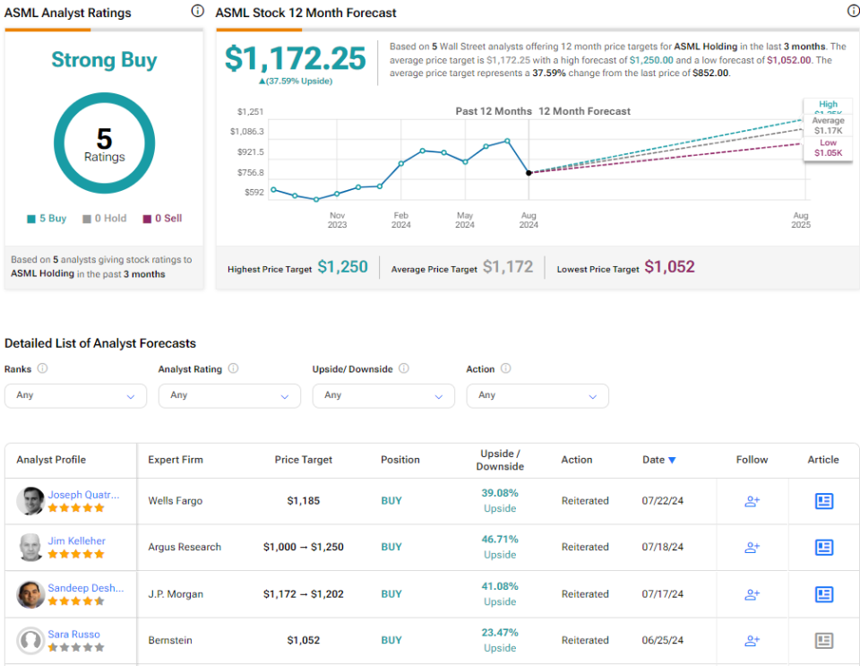This screenshot has width=860, height=666.
Task: Click the Average $1.17K forecast label
Action: [x=828, y=125]
